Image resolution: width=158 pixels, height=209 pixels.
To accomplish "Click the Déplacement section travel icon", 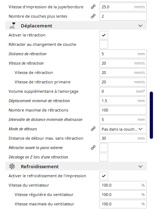I will (x=12, y=26).
